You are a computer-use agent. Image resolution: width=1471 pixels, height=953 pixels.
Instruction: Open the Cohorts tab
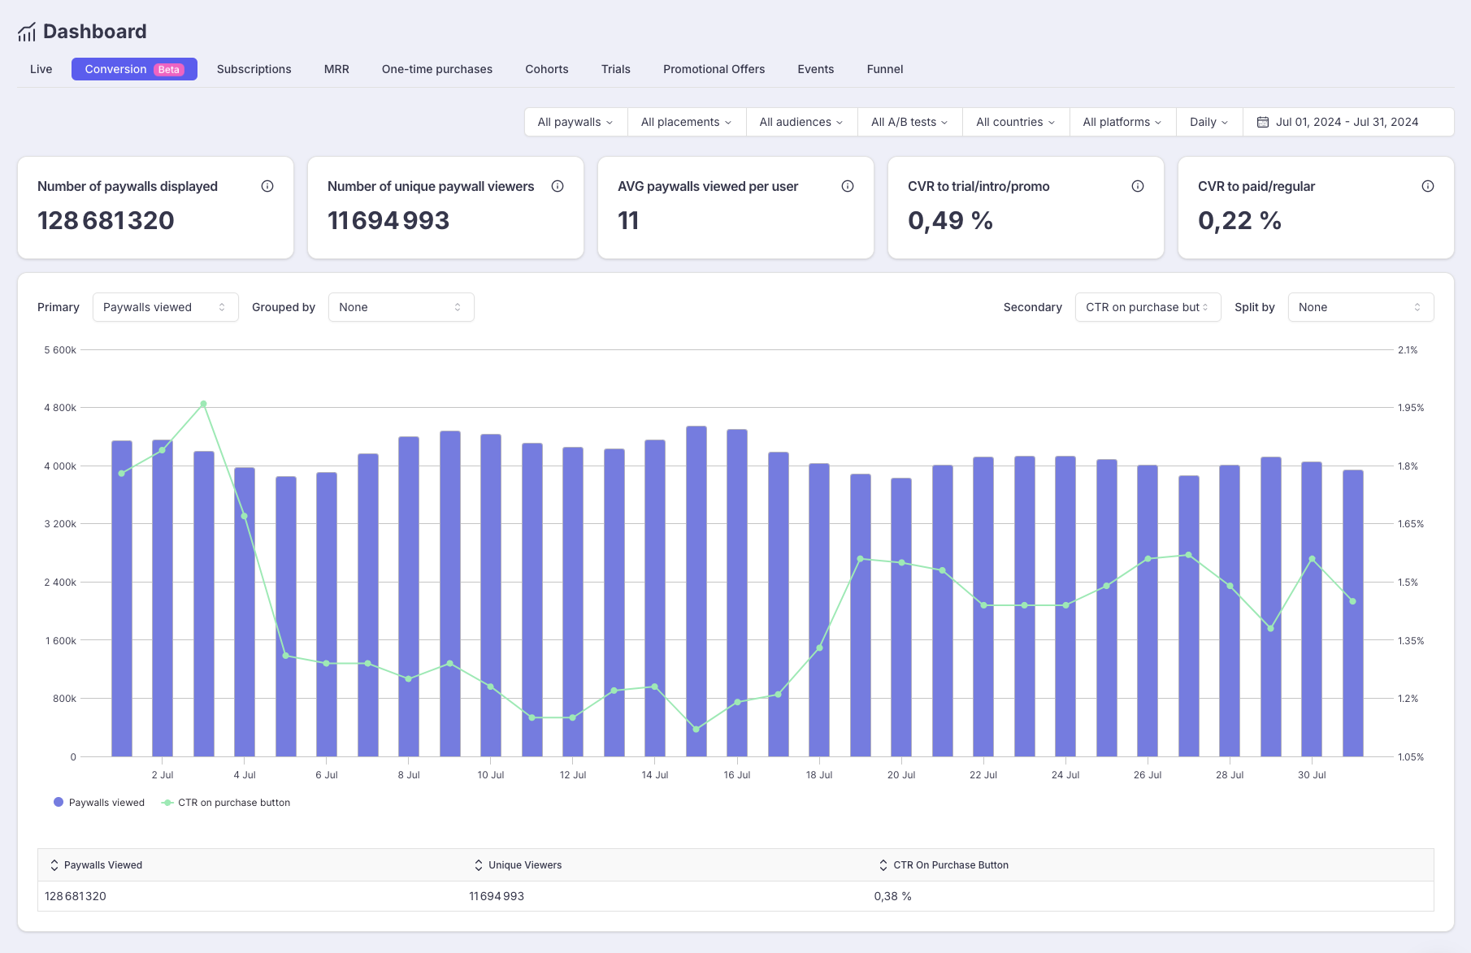point(547,69)
